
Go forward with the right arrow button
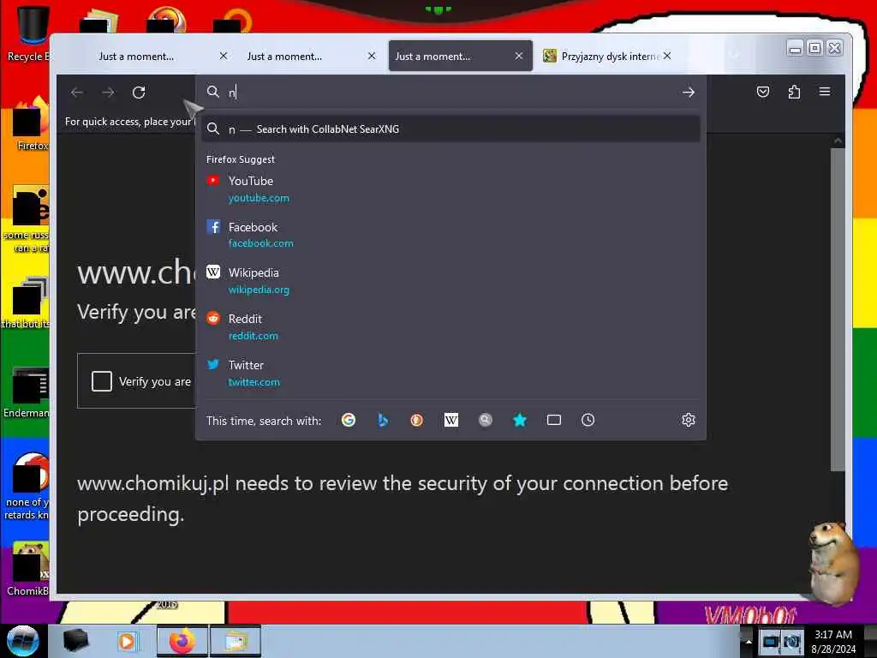click(108, 93)
